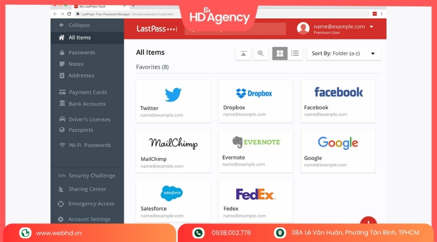Image resolution: width=437 pixels, height=242 pixels.
Task: Open the Addresses section
Action: 82,76
